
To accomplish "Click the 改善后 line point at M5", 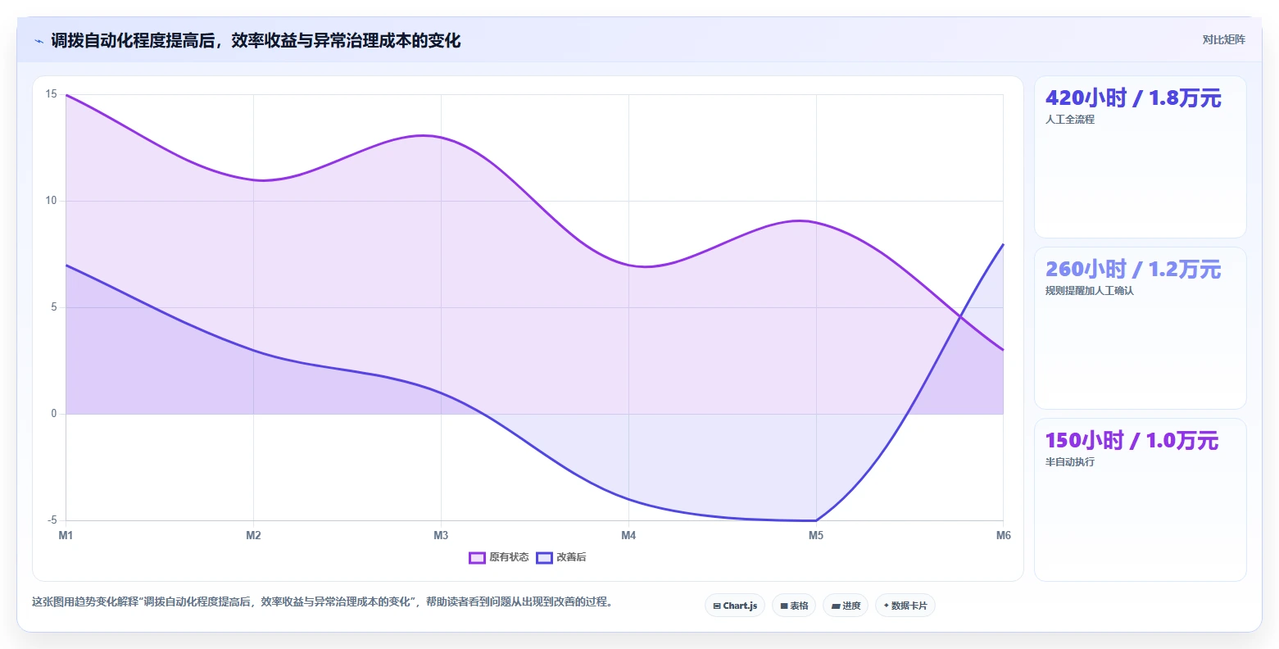I will coord(816,520).
